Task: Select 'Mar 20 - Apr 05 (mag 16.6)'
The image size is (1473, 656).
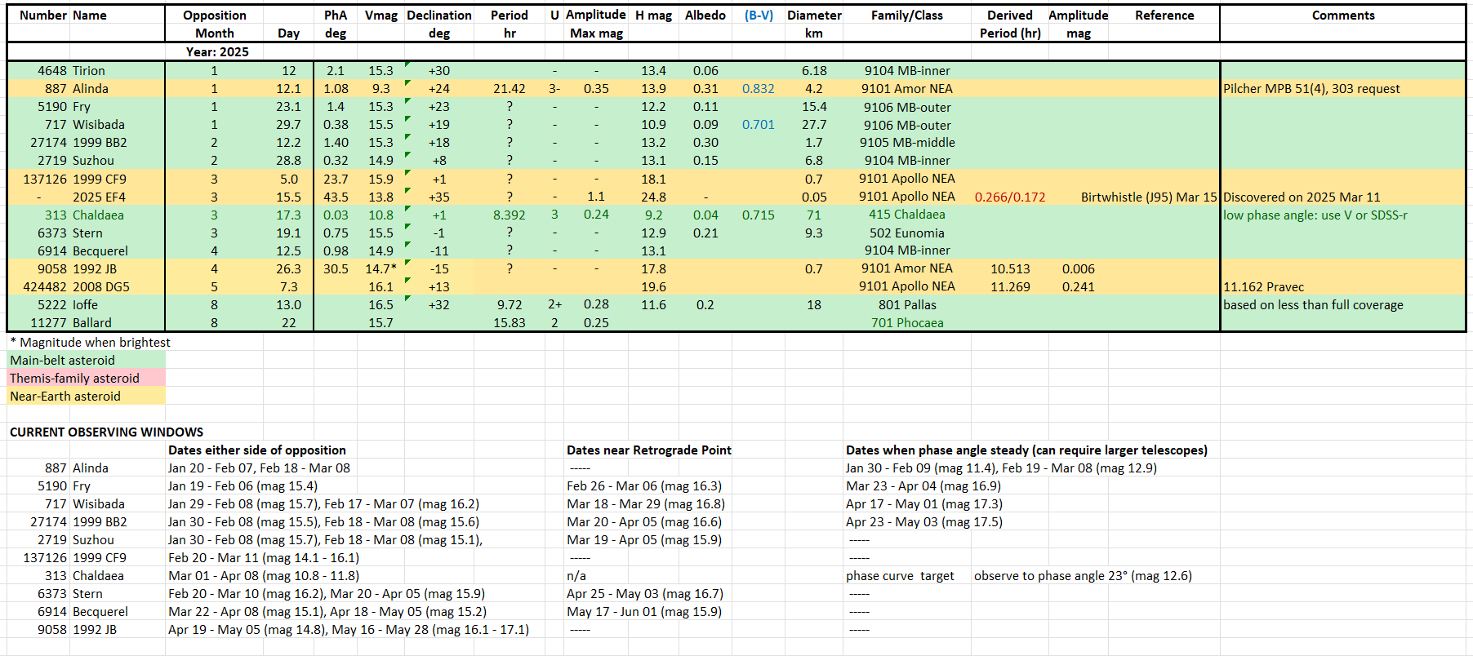Action: pos(644,521)
